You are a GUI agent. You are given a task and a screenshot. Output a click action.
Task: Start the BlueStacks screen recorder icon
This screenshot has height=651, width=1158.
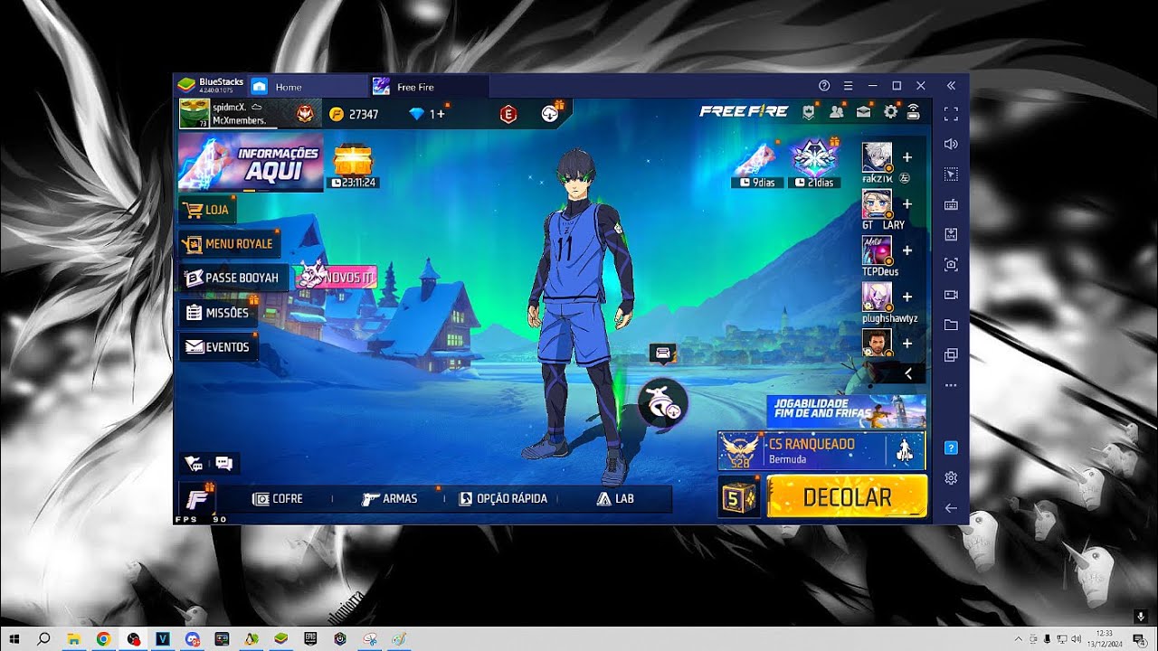tap(950, 295)
